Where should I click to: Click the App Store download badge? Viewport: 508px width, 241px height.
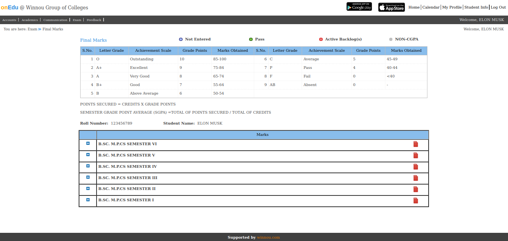coord(391,7)
